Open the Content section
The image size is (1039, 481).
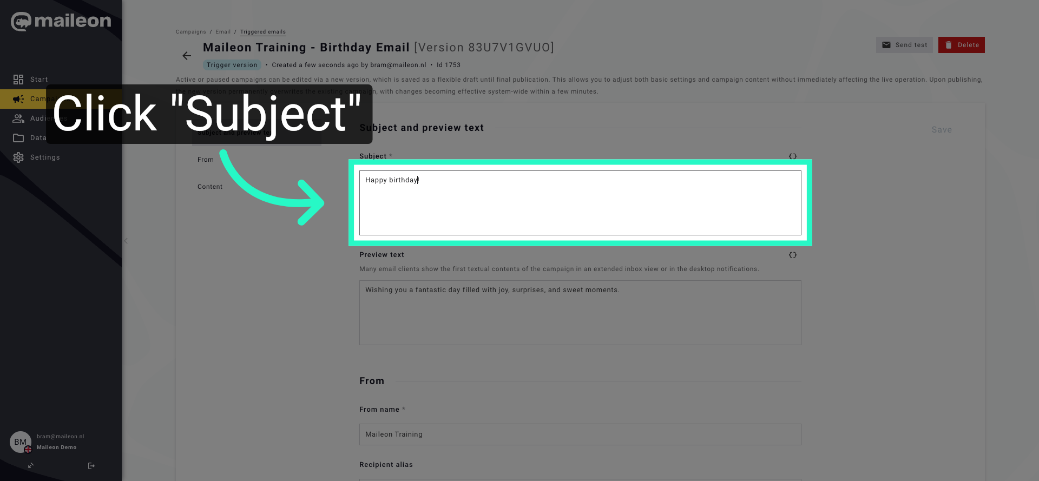point(210,187)
